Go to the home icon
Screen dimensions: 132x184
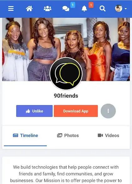coord(29,9)
